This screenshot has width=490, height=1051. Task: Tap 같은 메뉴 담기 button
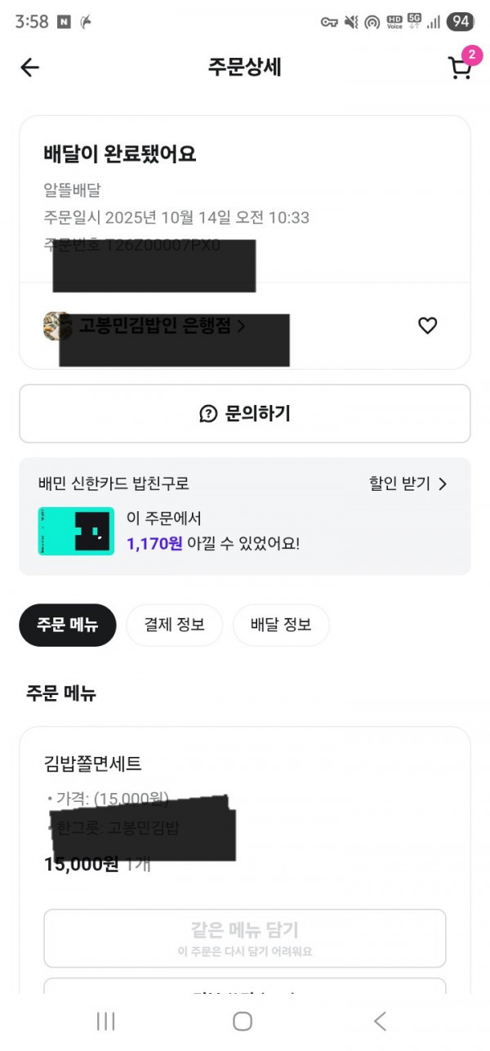coord(245,937)
